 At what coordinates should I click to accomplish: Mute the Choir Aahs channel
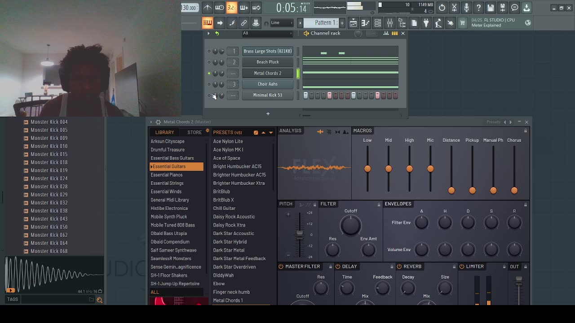tap(209, 84)
